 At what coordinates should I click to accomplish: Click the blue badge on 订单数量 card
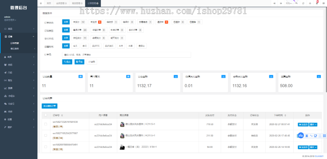point(81,76)
